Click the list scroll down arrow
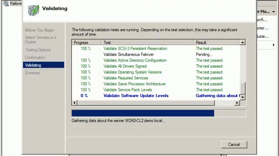279x156 pixels. point(242,97)
